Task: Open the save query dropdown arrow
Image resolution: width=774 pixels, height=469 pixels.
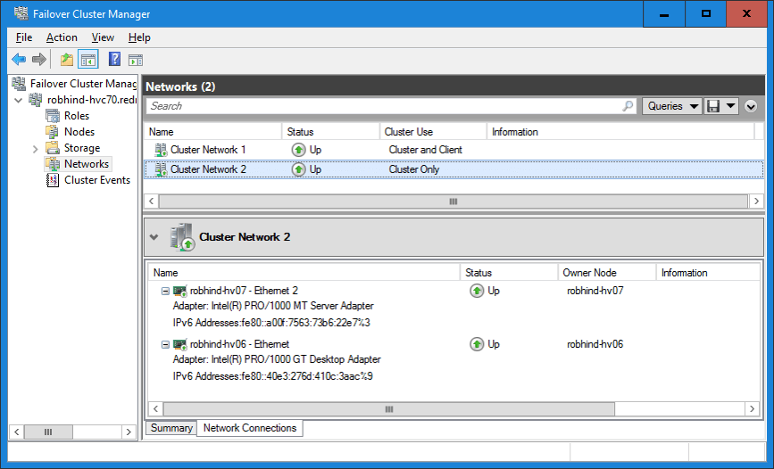Action: pos(731,105)
